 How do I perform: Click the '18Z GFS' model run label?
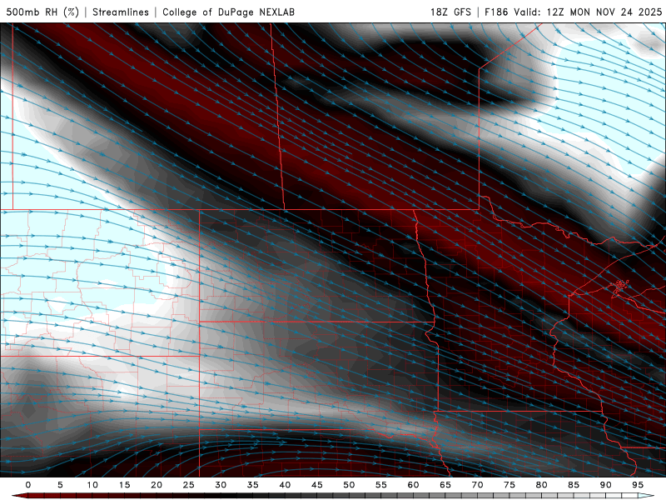click(x=450, y=12)
